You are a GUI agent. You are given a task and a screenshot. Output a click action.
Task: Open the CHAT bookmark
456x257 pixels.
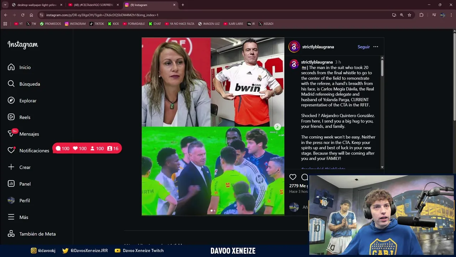(x=155, y=24)
